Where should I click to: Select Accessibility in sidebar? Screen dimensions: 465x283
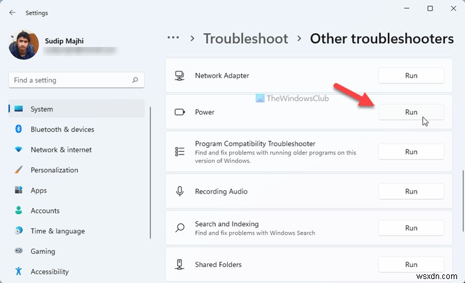pyautogui.click(x=50, y=271)
